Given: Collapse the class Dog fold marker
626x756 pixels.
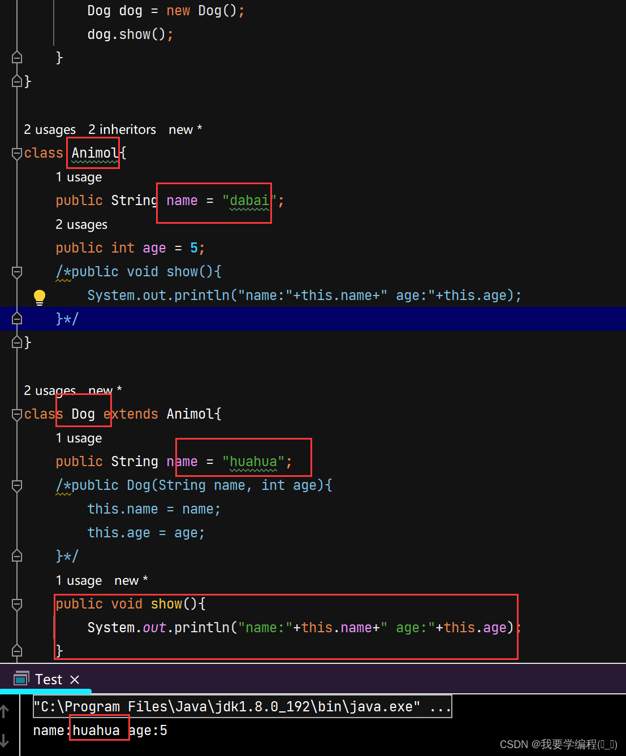Looking at the screenshot, I should [17, 414].
